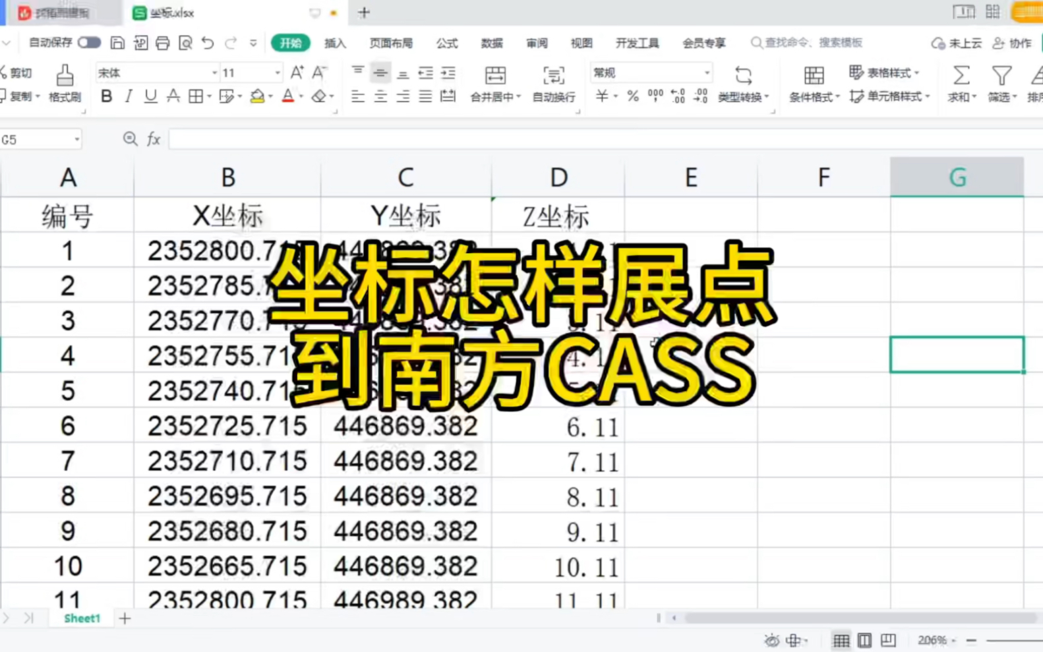Click the G5 name box
The image size is (1043, 652).
[x=40, y=139]
